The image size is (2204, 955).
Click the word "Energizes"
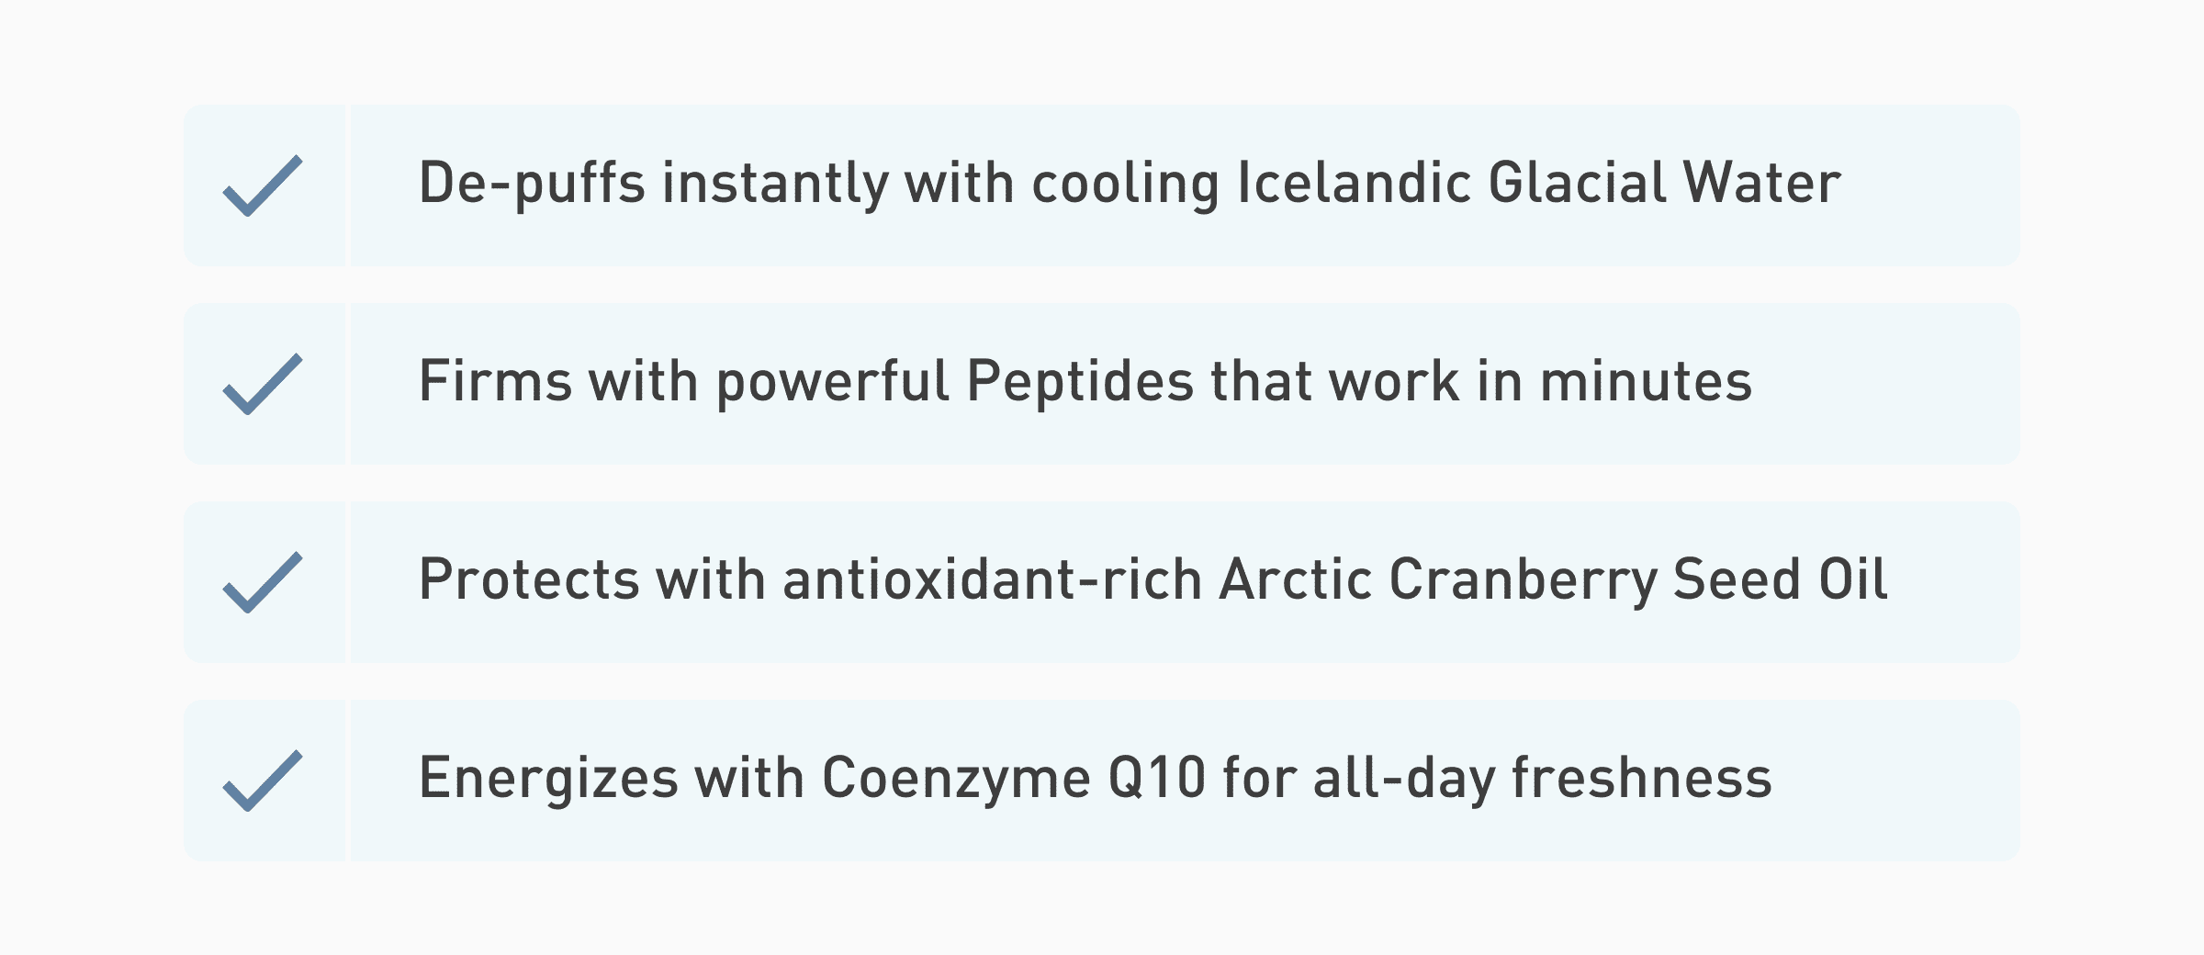click(548, 779)
